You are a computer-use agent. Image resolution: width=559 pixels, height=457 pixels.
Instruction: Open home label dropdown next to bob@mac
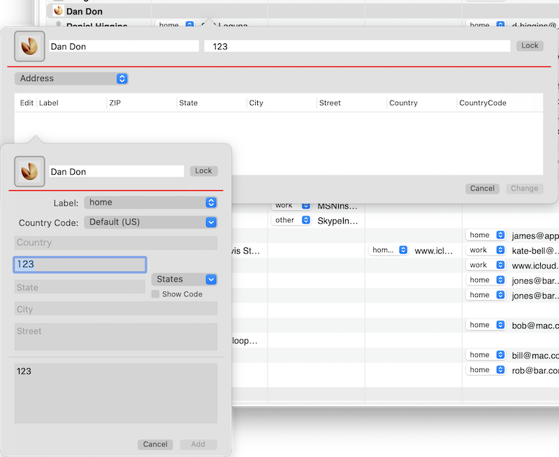tap(486, 325)
